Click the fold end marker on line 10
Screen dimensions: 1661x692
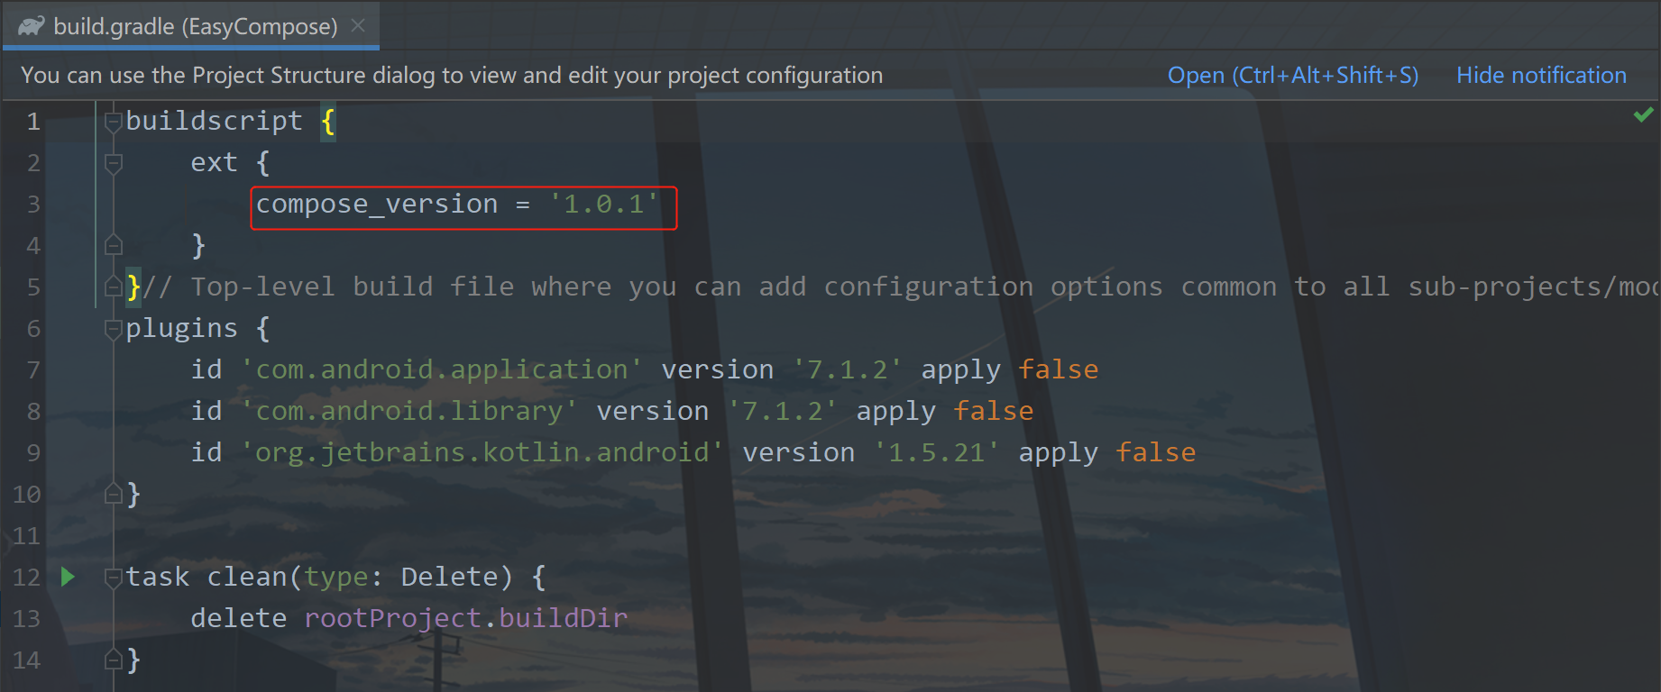coord(114,494)
